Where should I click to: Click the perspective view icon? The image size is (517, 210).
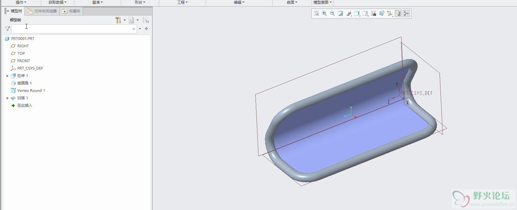pyautogui.click(x=382, y=14)
